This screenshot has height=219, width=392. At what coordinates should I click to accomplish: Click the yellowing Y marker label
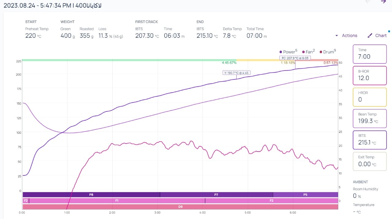pos(236,73)
